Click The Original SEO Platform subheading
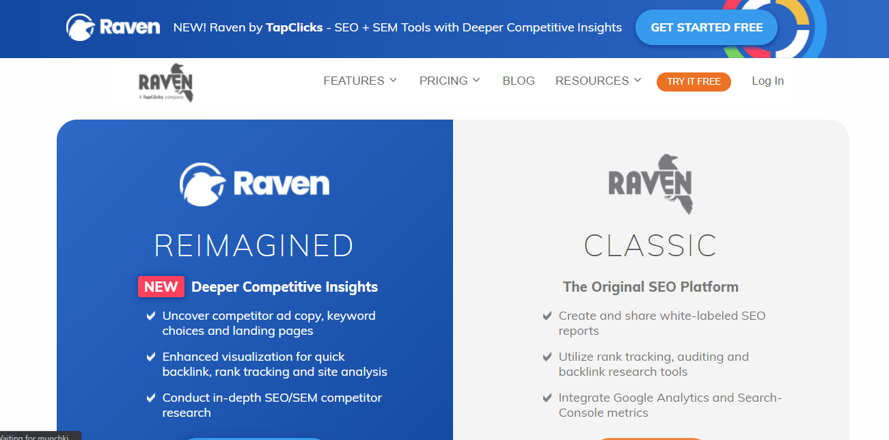The width and height of the screenshot is (889, 440). point(651,287)
